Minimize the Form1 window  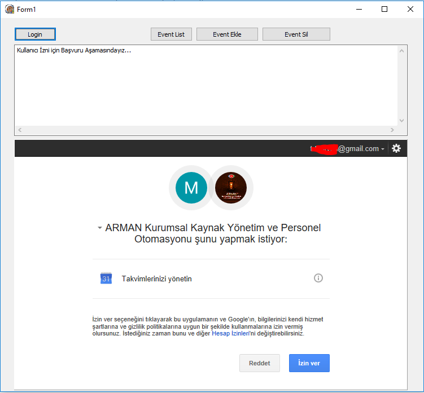pyautogui.click(x=359, y=9)
